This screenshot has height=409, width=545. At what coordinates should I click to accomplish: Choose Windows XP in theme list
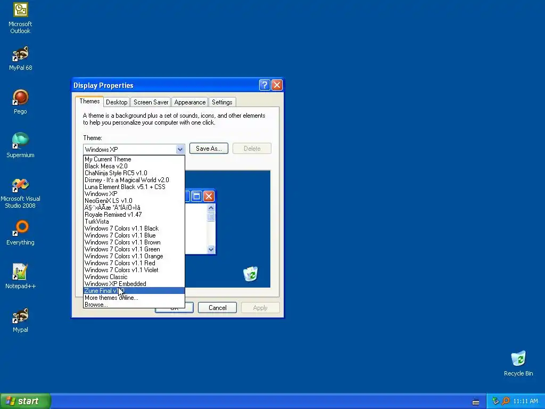tap(134, 194)
